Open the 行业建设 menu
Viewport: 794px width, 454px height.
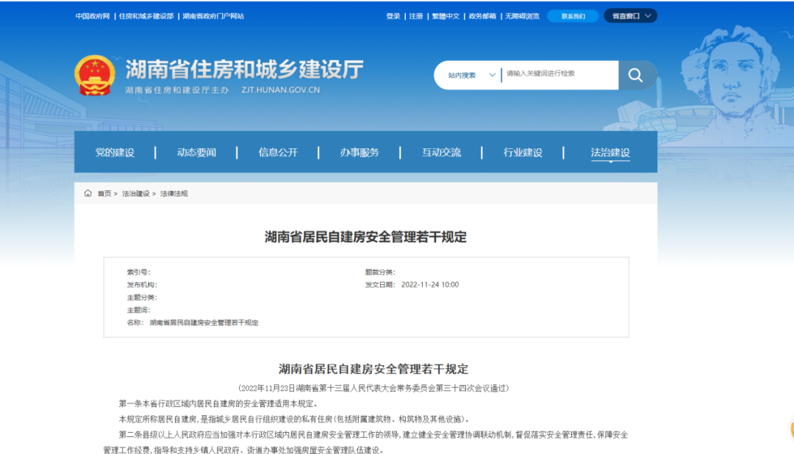pos(523,153)
